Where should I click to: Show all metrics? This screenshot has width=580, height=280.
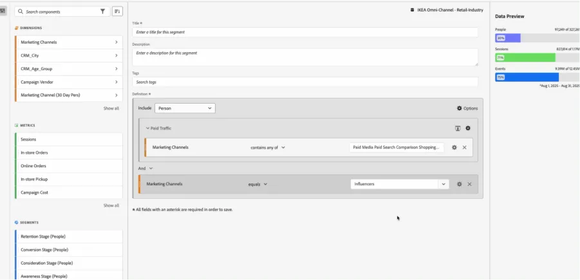111,205
